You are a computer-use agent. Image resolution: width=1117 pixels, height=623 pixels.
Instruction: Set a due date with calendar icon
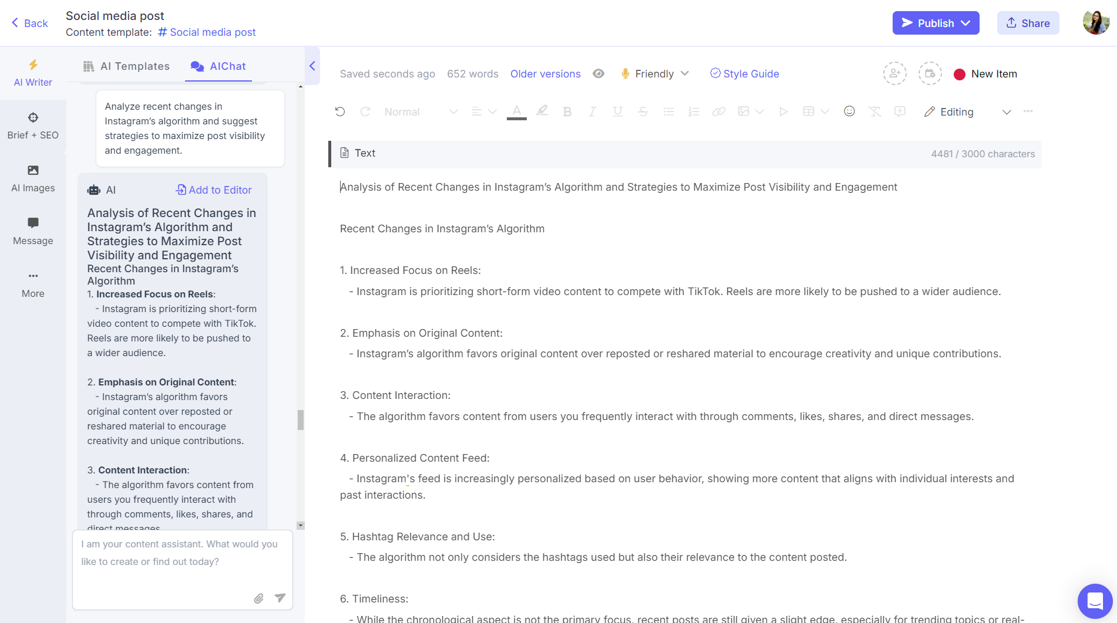(x=930, y=74)
